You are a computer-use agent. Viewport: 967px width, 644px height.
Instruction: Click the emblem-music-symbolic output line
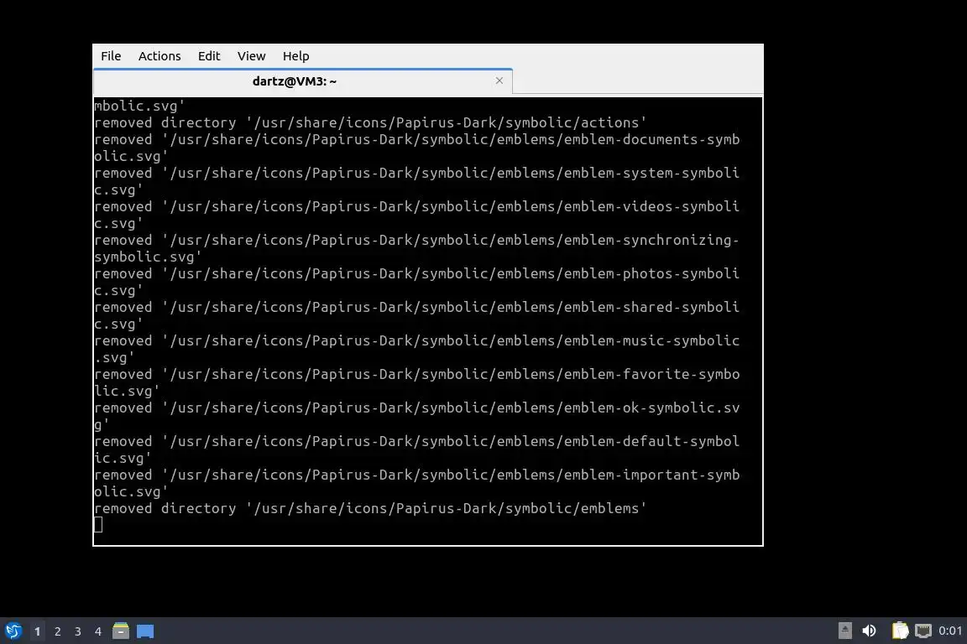coord(417,340)
